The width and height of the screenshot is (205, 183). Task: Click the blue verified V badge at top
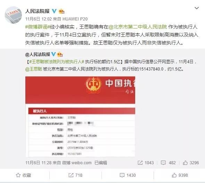[x=54, y=11]
